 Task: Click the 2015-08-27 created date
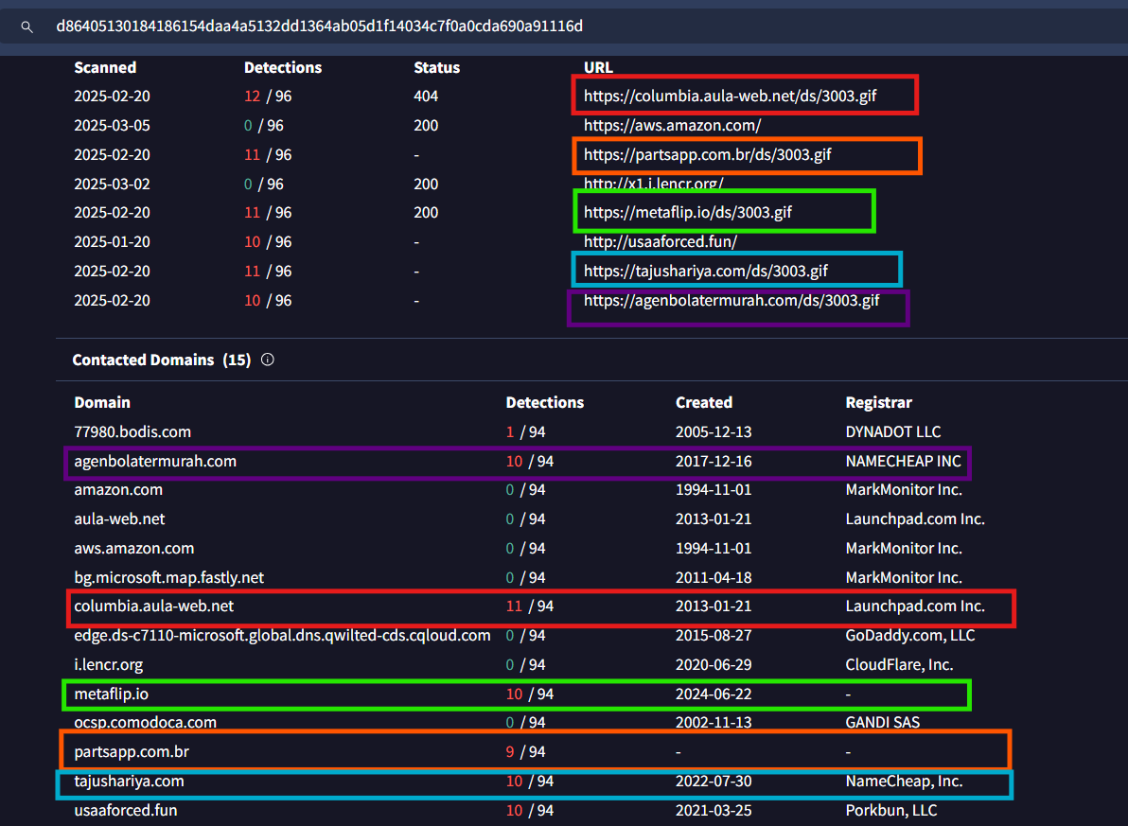pyautogui.click(x=714, y=635)
